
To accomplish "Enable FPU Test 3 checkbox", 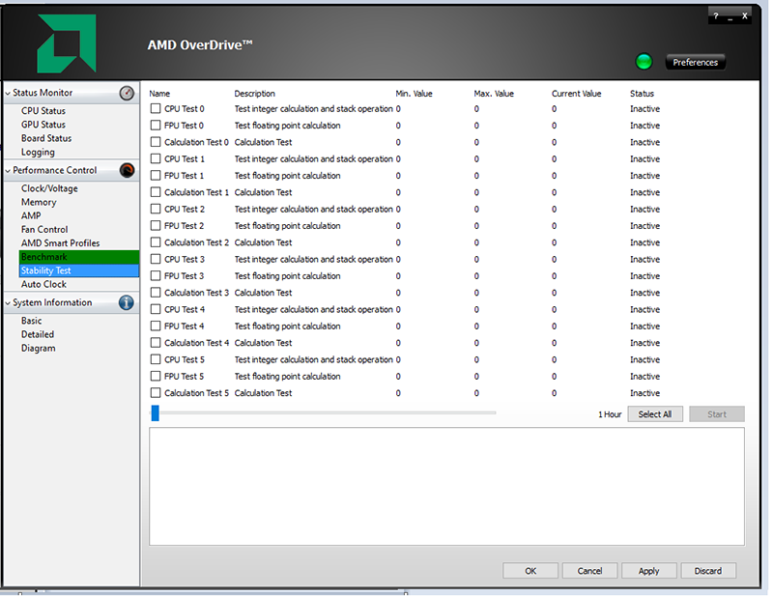I will 156,276.
